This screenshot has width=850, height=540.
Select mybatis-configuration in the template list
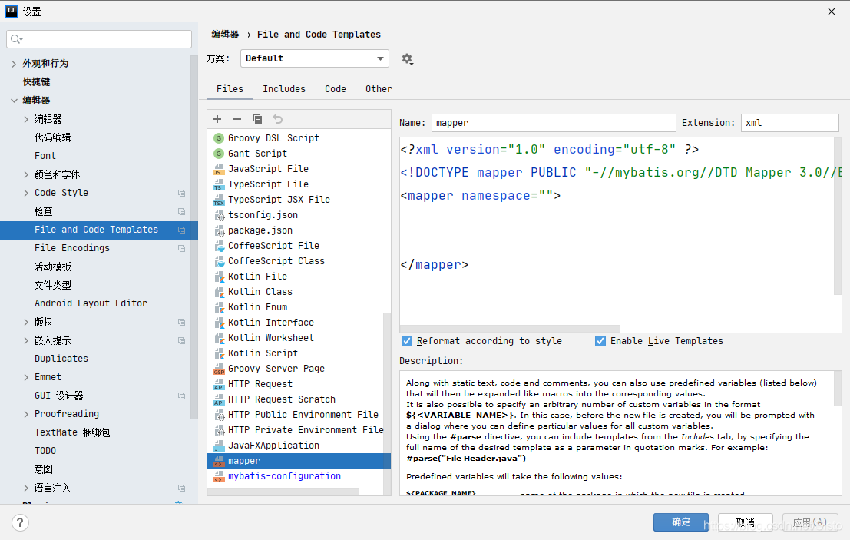[284, 476]
